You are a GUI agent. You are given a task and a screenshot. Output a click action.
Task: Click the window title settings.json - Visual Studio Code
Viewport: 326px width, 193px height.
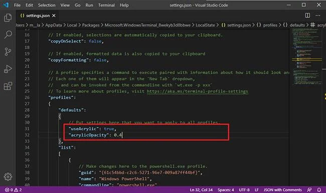199,5
